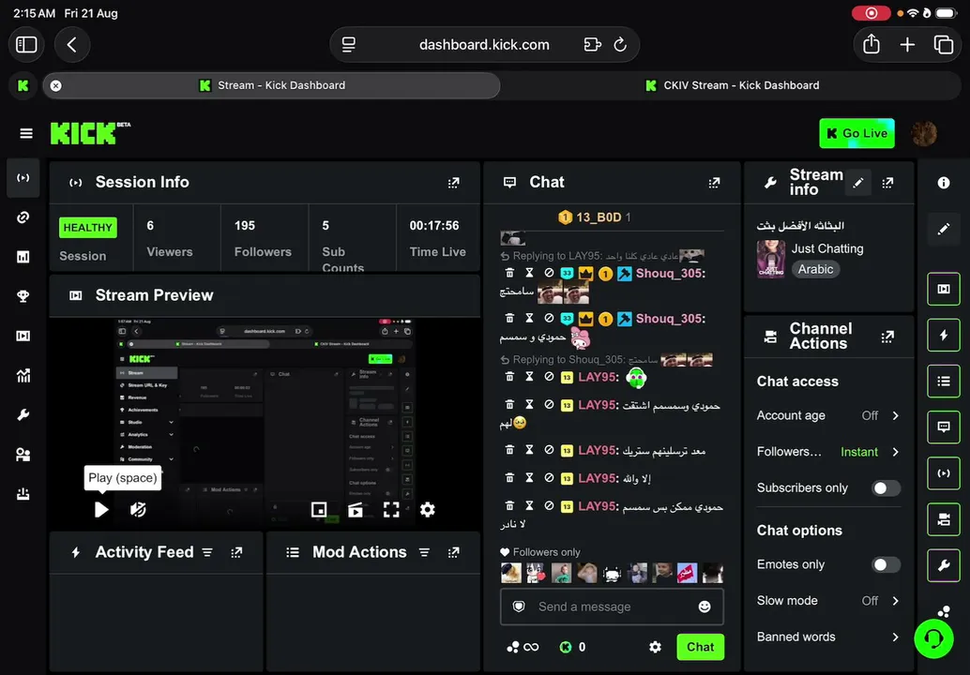This screenshot has width=970, height=675.
Task: Open support headset chat bubble
Action: pyautogui.click(x=933, y=638)
